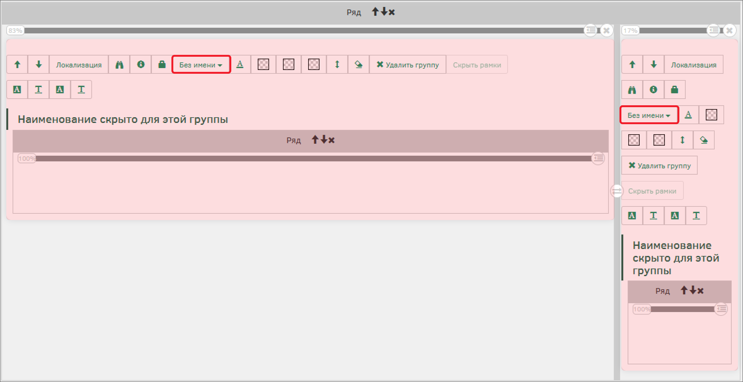The height and width of the screenshot is (382, 743).
Task: Click fill bucket icon in left group
Action: (359, 65)
